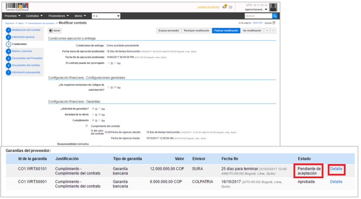The image size is (361, 199).
Task: Select Sí for contract can be extended
Action: [109, 63]
